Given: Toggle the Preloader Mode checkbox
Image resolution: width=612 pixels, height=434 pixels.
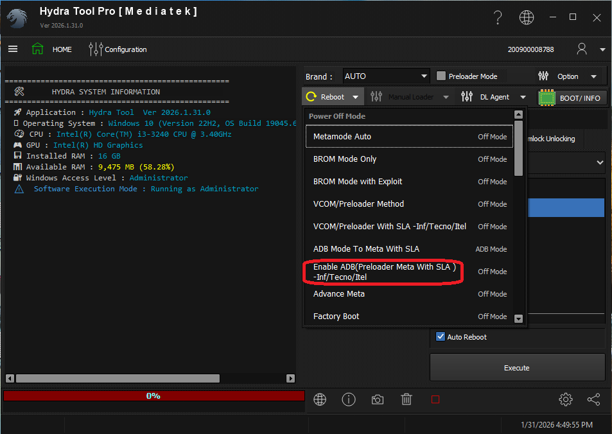Looking at the screenshot, I should (x=441, y=76).
